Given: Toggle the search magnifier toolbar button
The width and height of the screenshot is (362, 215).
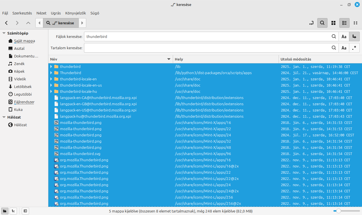Looking at the screenshot, I should [x=322, y=23].
